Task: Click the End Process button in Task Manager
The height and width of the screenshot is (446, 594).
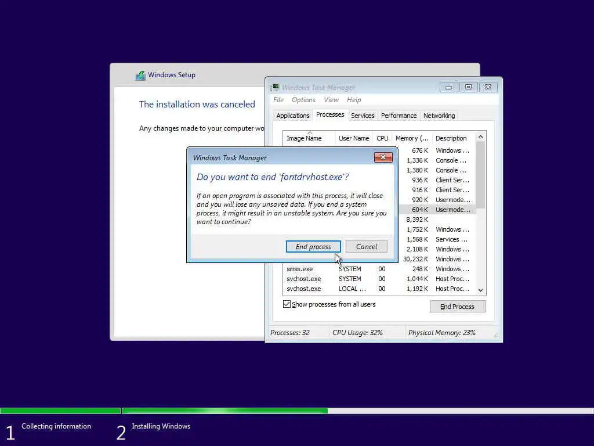Action: click(x=457, y=307)
